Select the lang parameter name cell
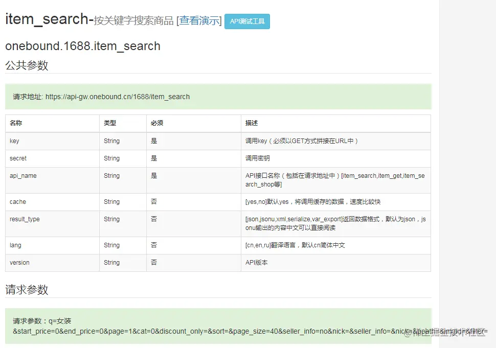The image size is (496, 348). point(53,245)
